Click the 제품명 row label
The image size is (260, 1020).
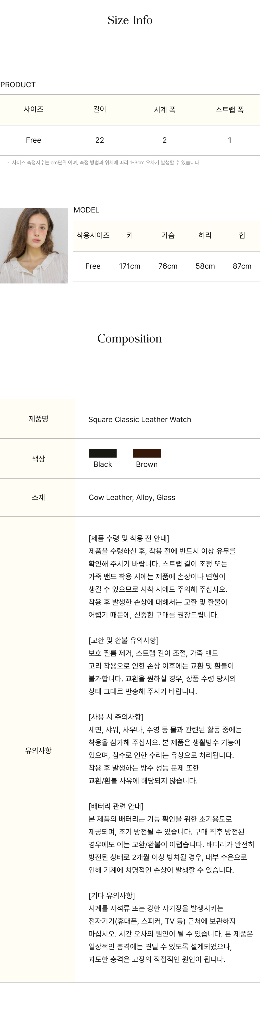[38, 419]
